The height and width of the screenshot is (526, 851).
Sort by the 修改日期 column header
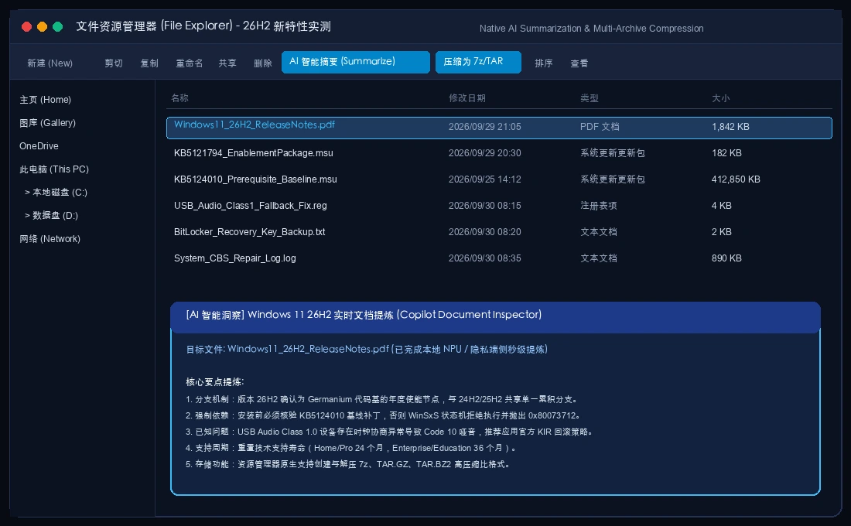[x=467, y=98]
